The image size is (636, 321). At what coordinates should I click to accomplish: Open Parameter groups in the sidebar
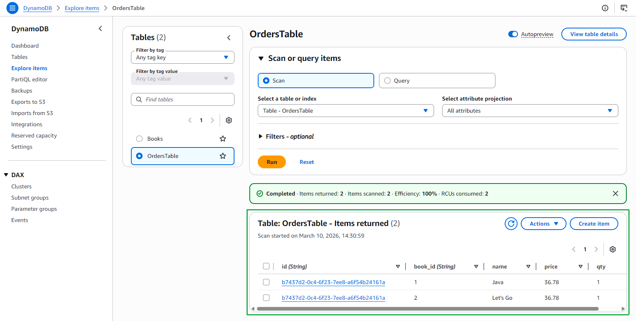coord(34,209)
